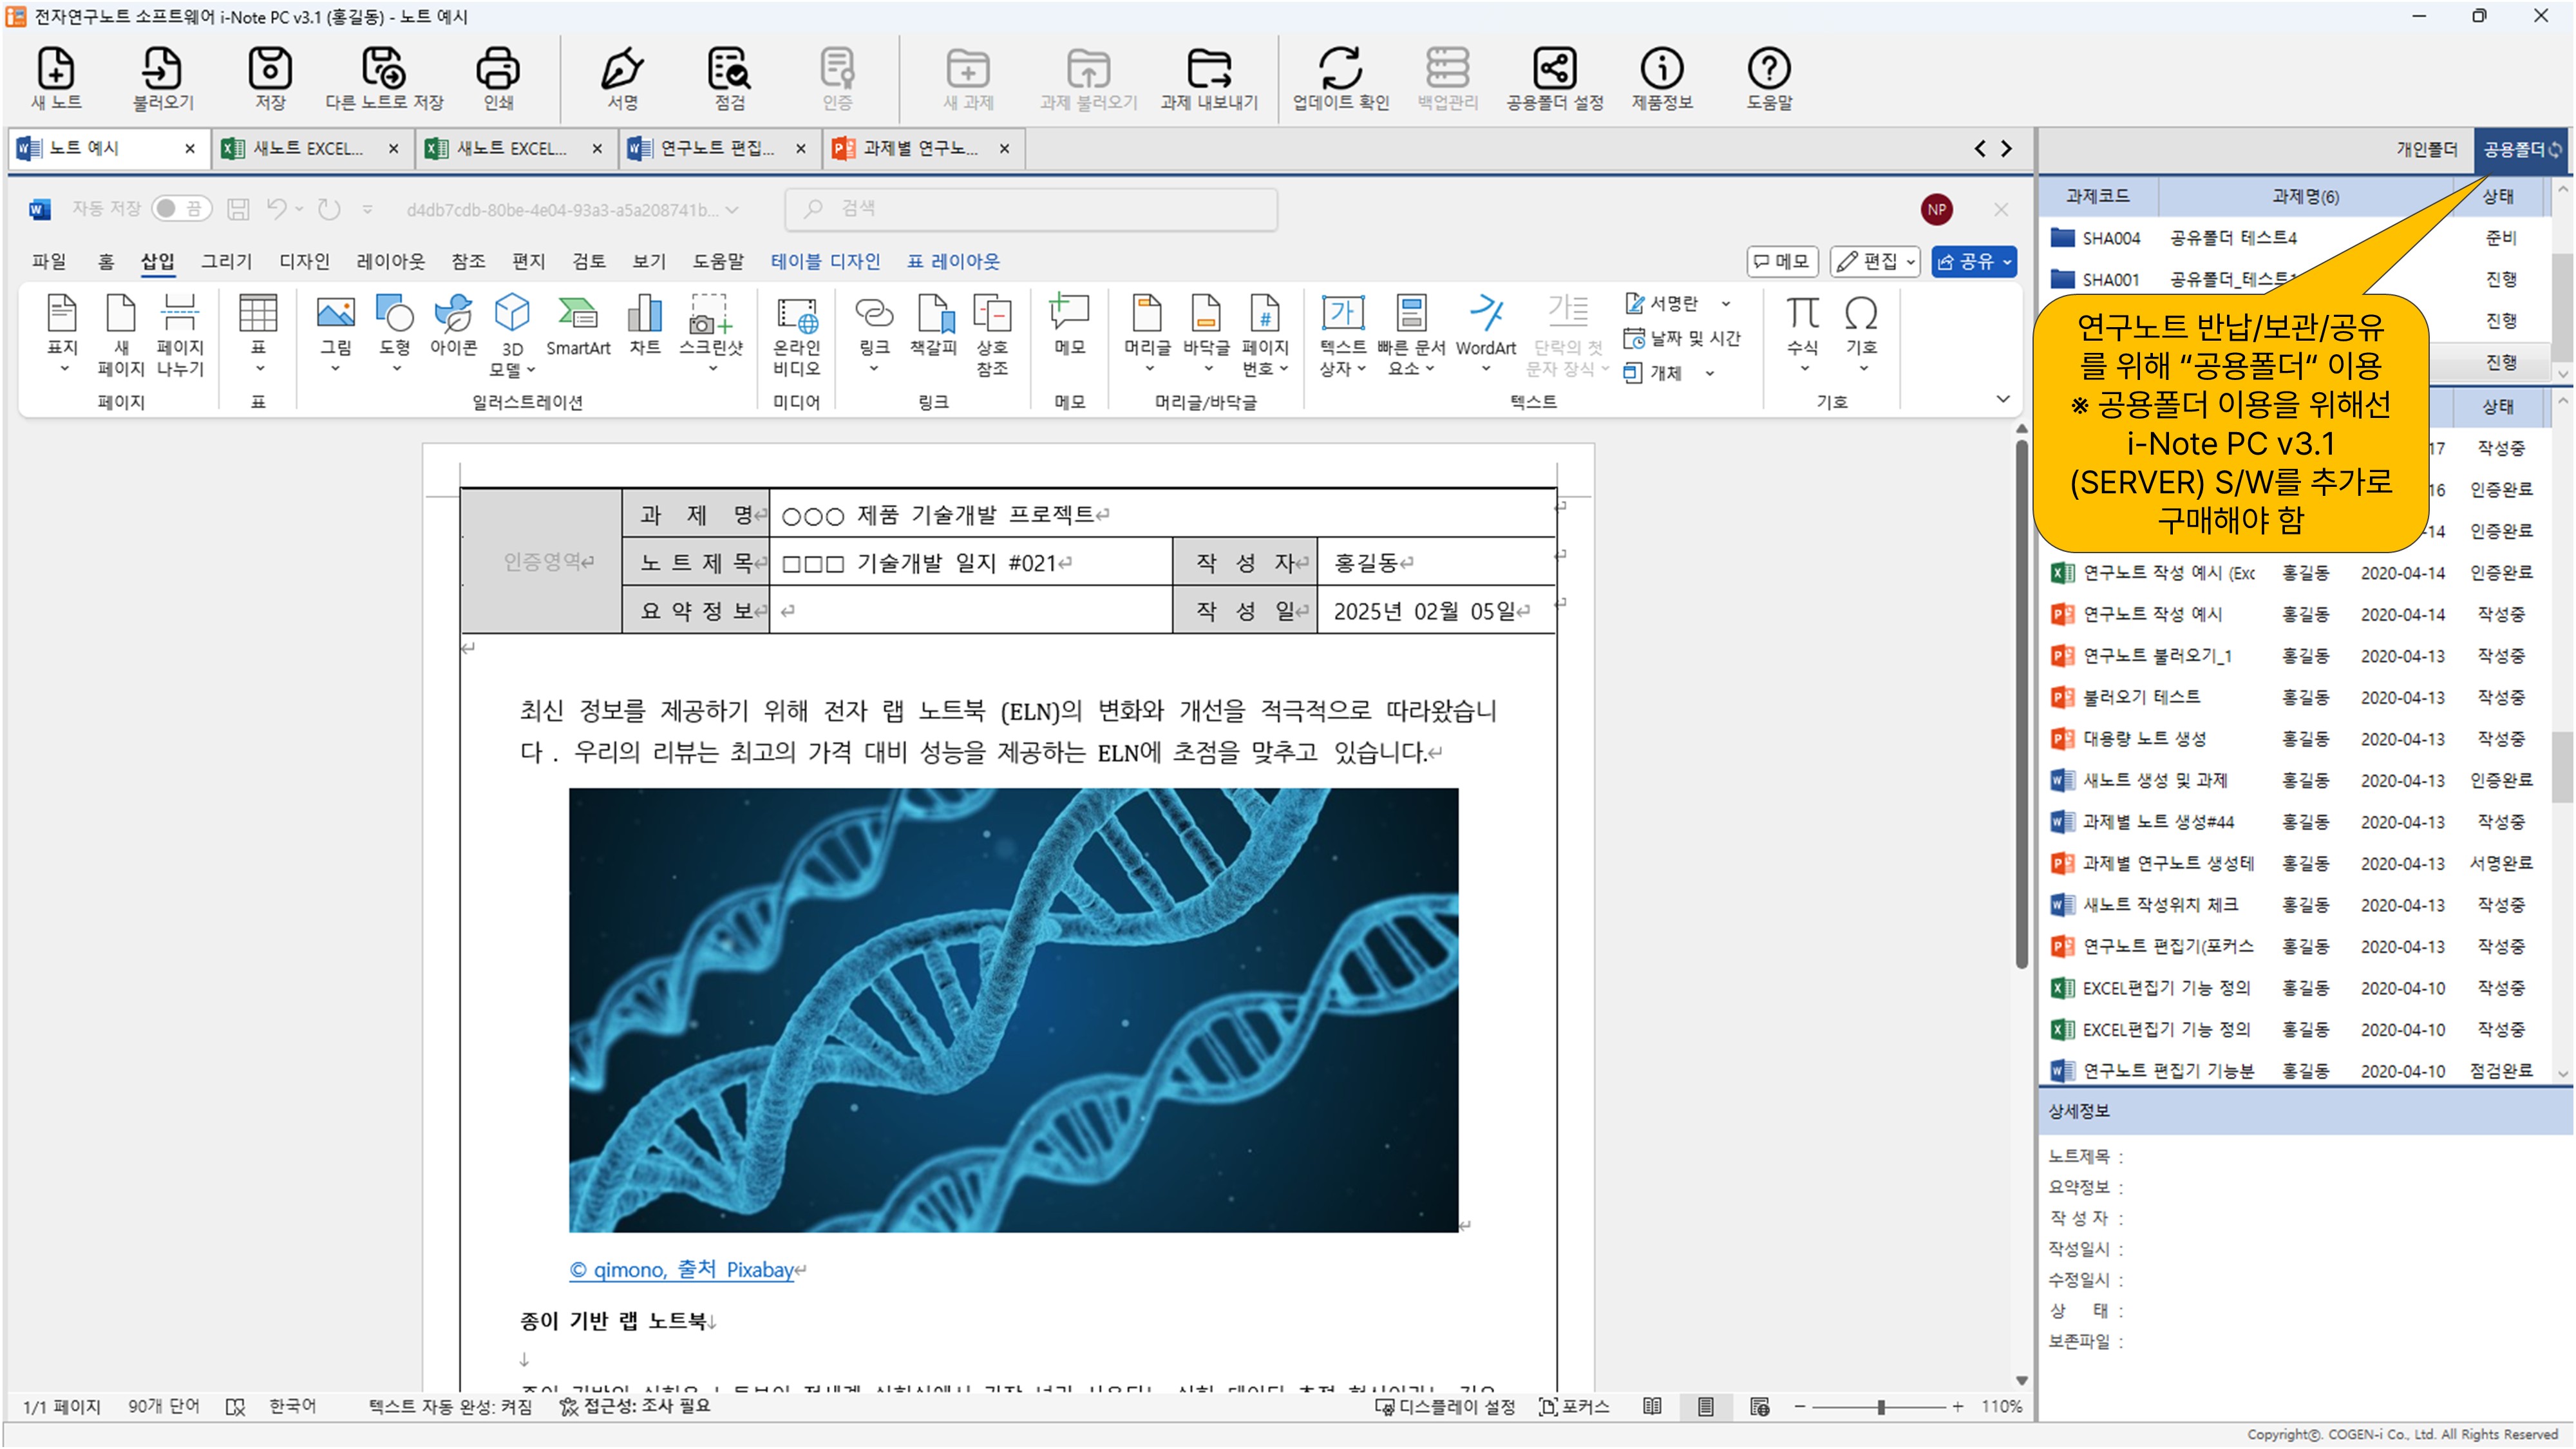Click the 공유 share button
This screenshot has width=2576, height=1449.
click(1973, 261)
